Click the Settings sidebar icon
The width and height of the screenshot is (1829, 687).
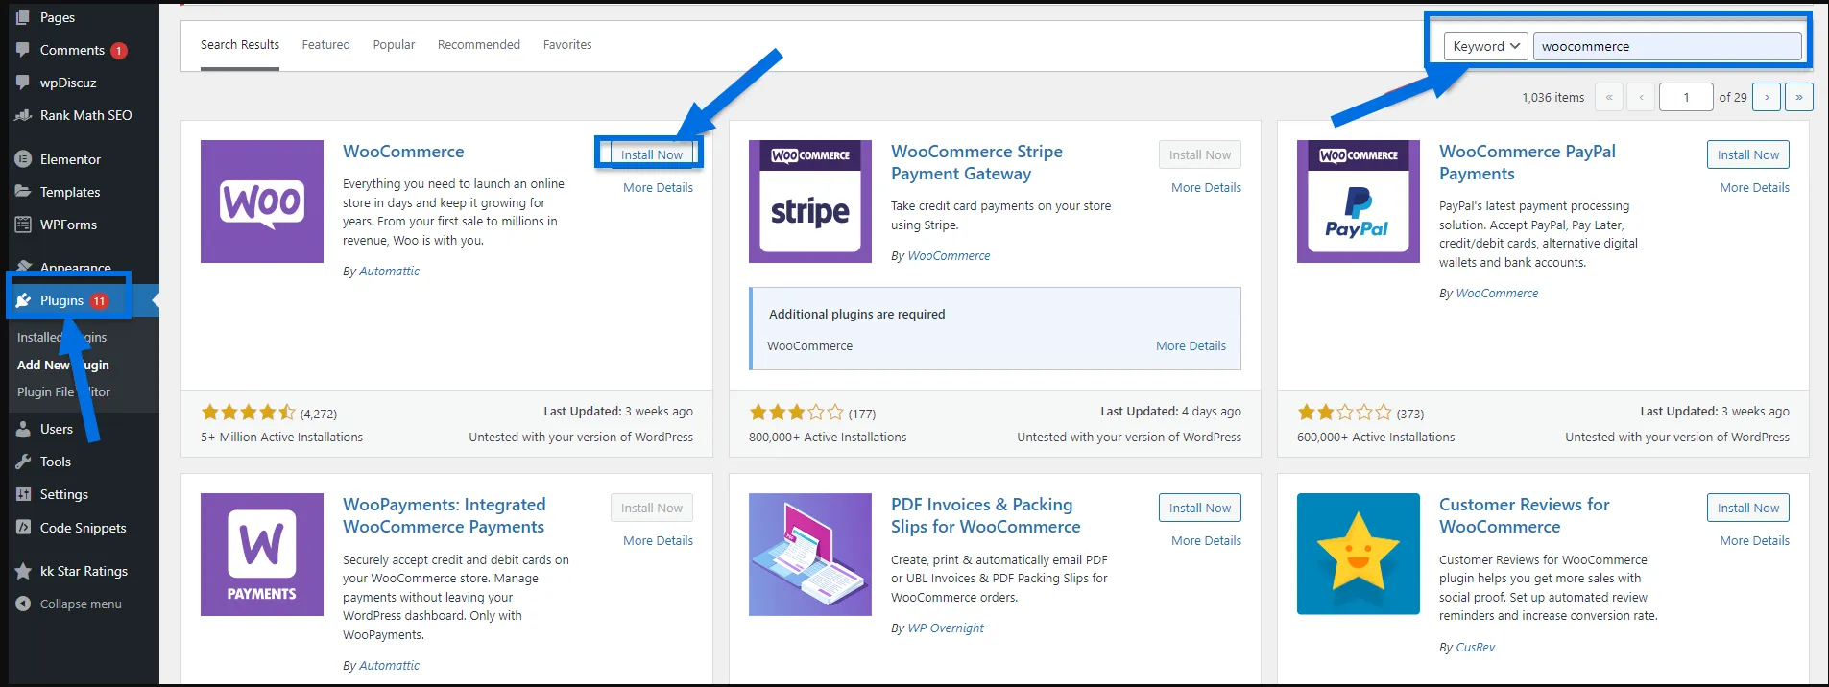point(23,494)
